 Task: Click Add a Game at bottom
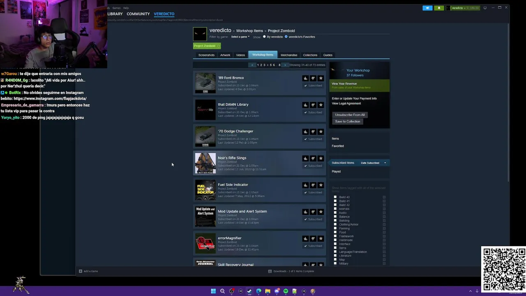(x=88, y=271)
